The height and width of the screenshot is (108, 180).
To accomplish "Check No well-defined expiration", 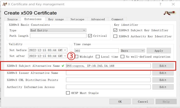I will 122,56.
